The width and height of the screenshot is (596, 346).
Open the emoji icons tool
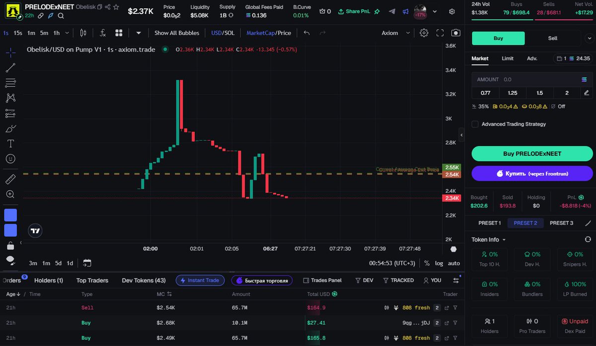click(10, 159)
